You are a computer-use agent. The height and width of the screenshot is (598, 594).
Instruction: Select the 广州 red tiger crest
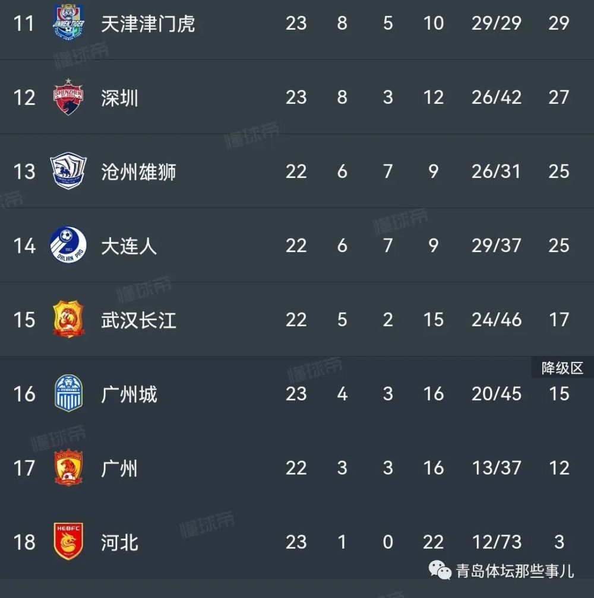tap(68, 467)
